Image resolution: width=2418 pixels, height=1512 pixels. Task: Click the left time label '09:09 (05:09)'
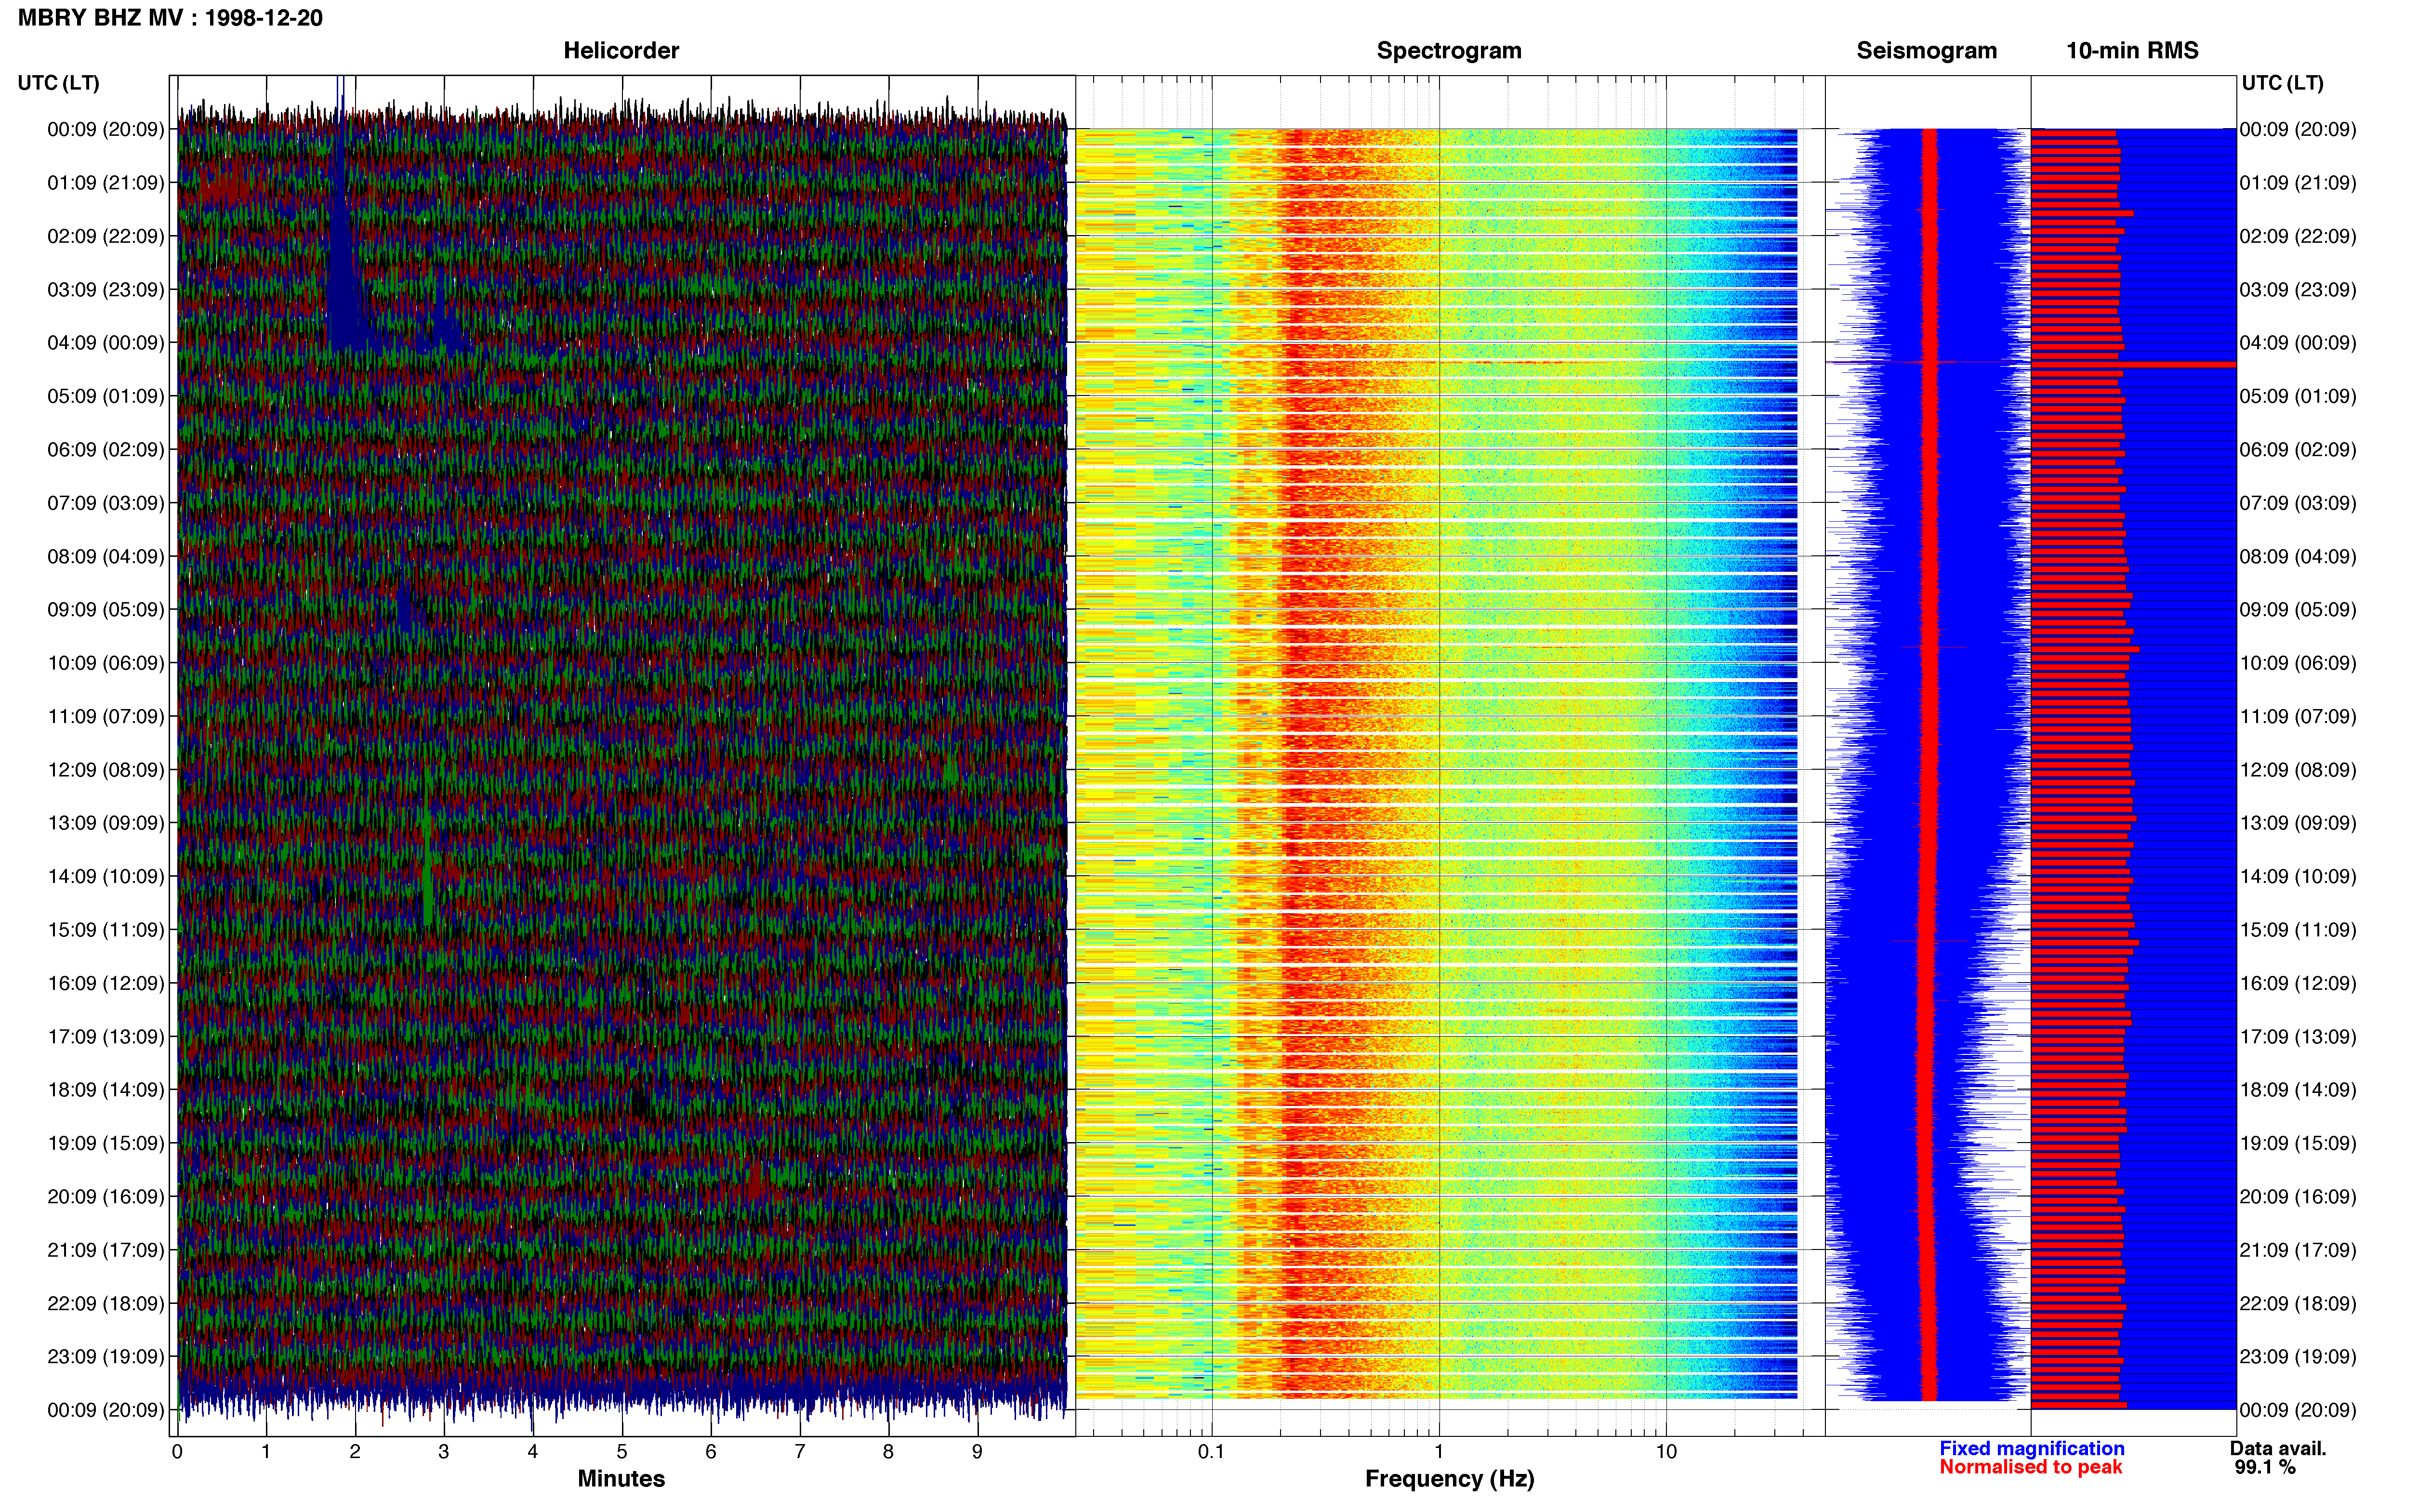click(106, 610)
